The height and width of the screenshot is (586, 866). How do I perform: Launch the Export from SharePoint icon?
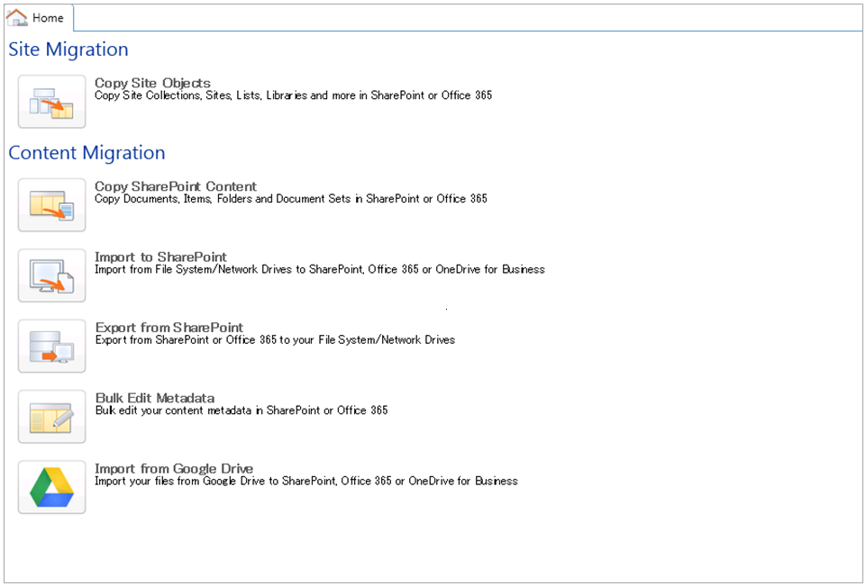click(51, 346)
